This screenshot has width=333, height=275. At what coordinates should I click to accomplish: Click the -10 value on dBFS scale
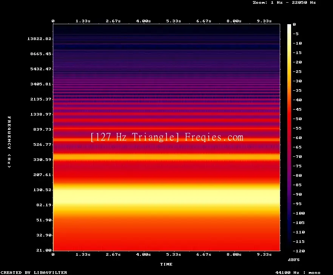(297, 43)
